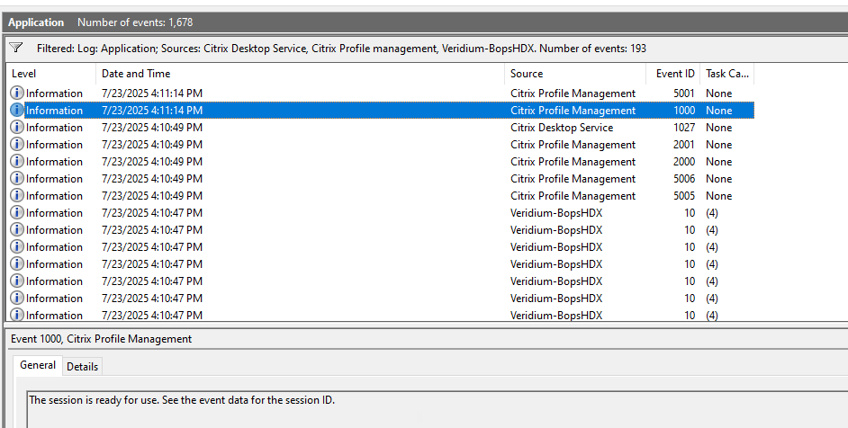Click the session ready event description text
Image resolution: width=848 pixels, height=428 pixels.
tap(182, 400)
